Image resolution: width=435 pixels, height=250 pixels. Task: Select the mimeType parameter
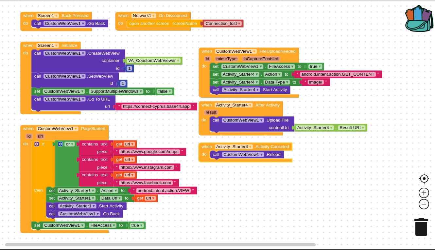click(x=226, y=59)
